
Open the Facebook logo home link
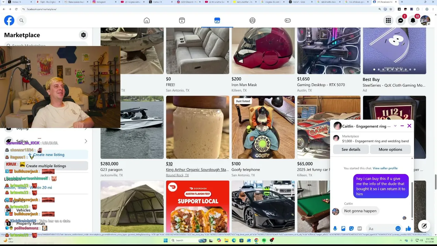tap(9, 20)
